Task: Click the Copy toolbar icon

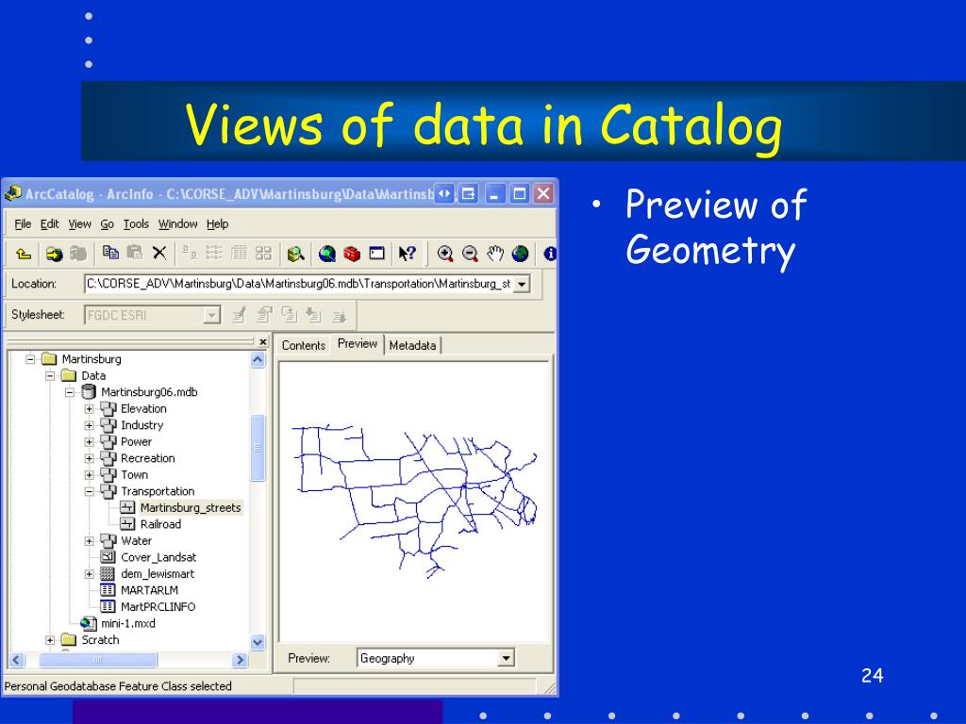Action: (110, 253)
